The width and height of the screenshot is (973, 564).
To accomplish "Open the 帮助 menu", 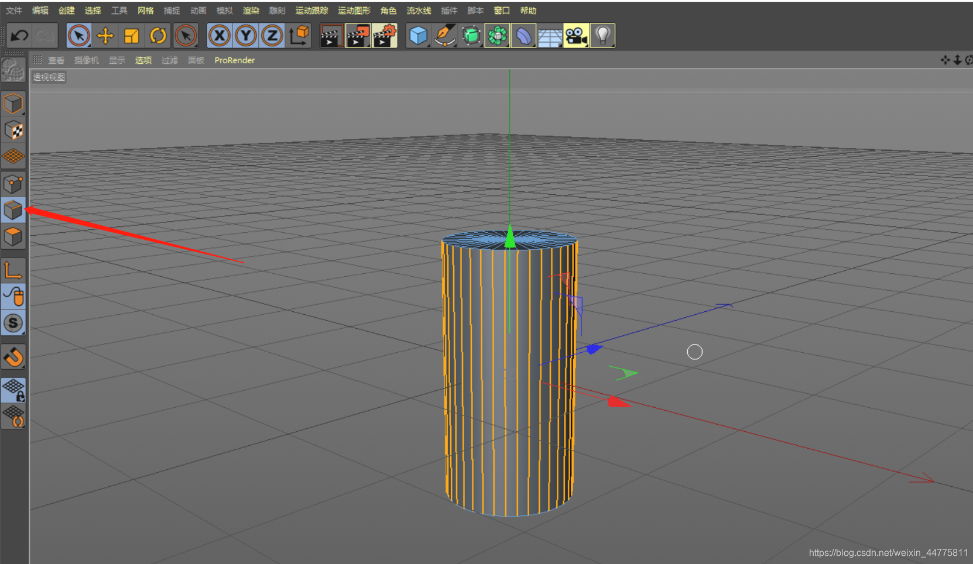I will (x=528, y=11).
